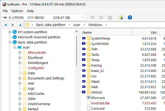
Task: Select Microsoft reserved partition in tree
Action: [39, 37]
